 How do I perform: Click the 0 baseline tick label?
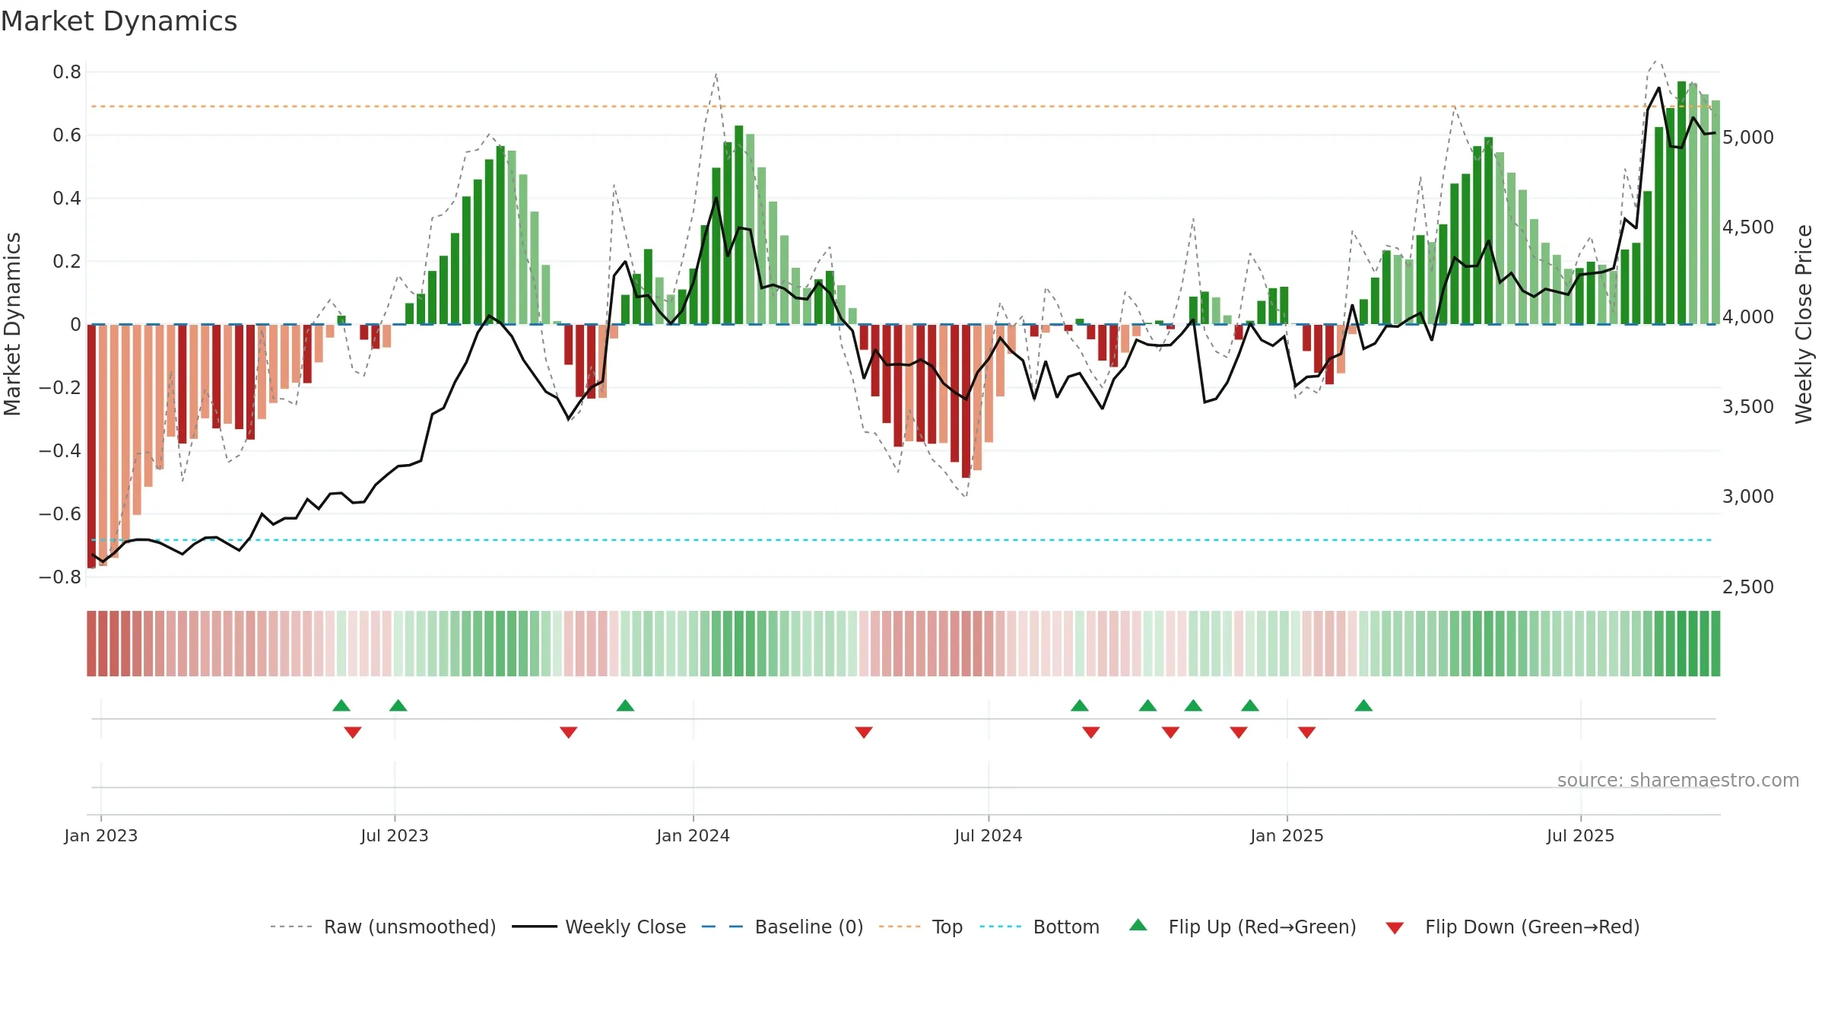tap(75, 325)
